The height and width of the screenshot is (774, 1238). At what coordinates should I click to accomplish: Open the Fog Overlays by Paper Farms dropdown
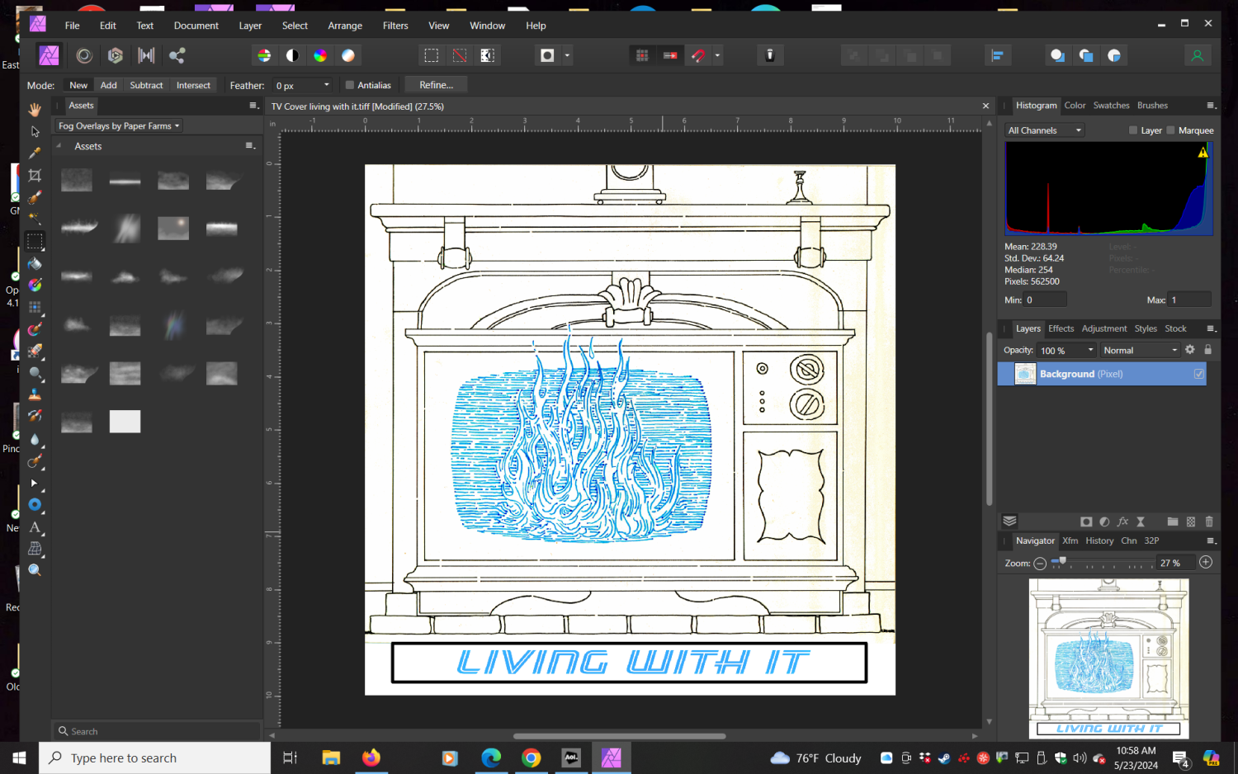click(116, 125)
